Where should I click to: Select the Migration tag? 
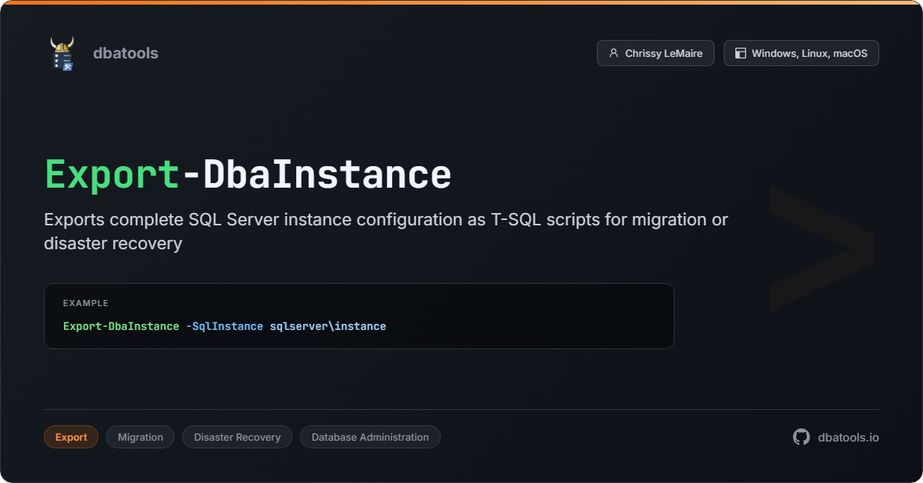[140, 437]
